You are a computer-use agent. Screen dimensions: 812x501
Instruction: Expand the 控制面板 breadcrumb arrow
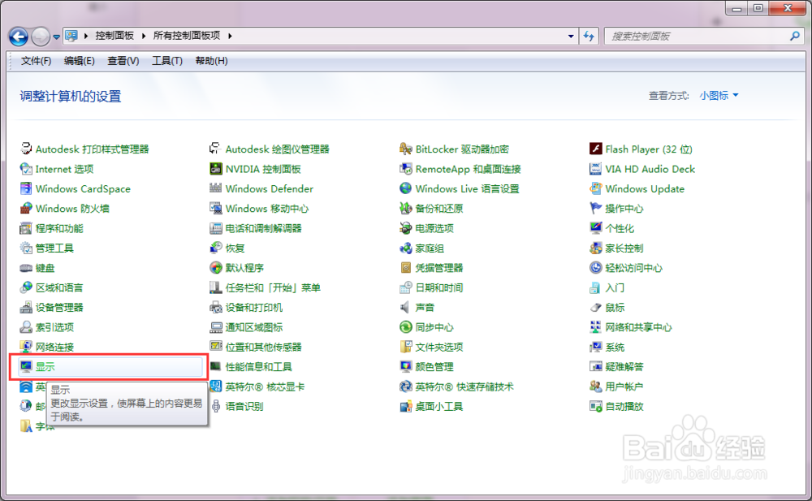[x=144, y=36]
